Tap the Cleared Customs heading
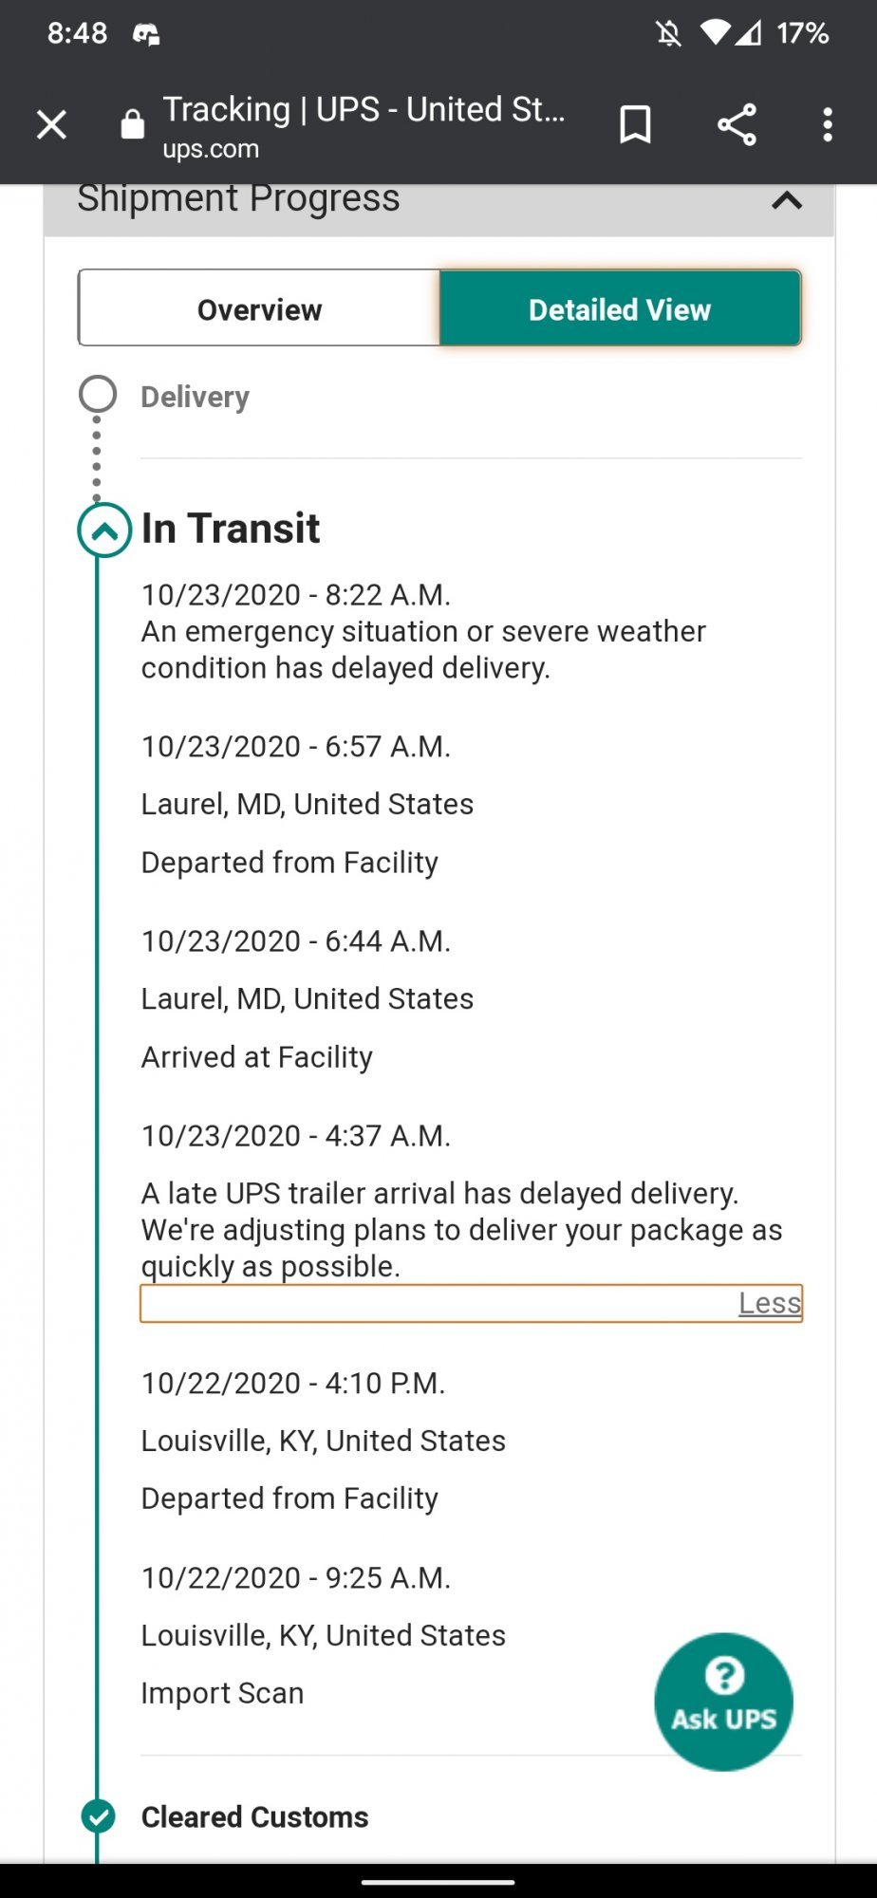This screenshot has height=1898, width=877. coord(254,1816)
